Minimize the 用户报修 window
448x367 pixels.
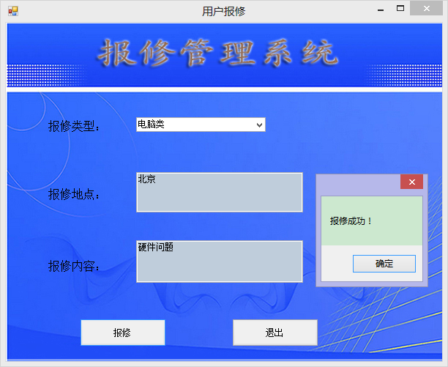(381, 9)
